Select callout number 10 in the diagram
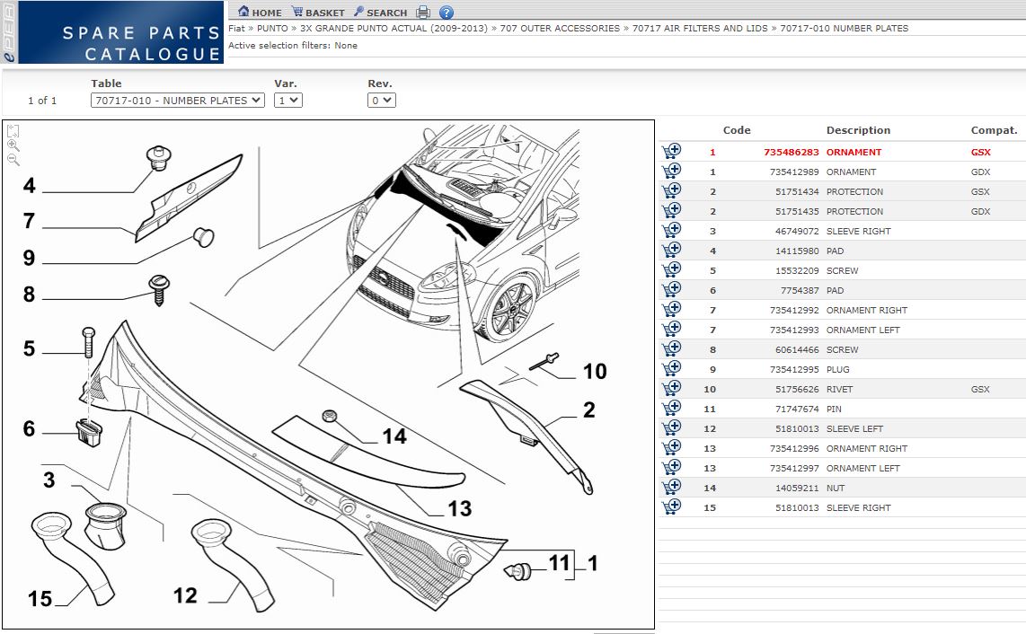1026x634 pixels. [x=595, y=372]
